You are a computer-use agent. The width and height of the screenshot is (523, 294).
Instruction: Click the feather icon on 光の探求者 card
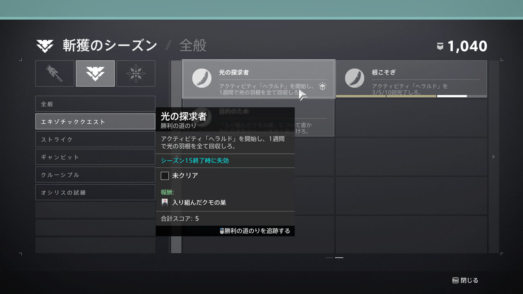click(202, 78)
